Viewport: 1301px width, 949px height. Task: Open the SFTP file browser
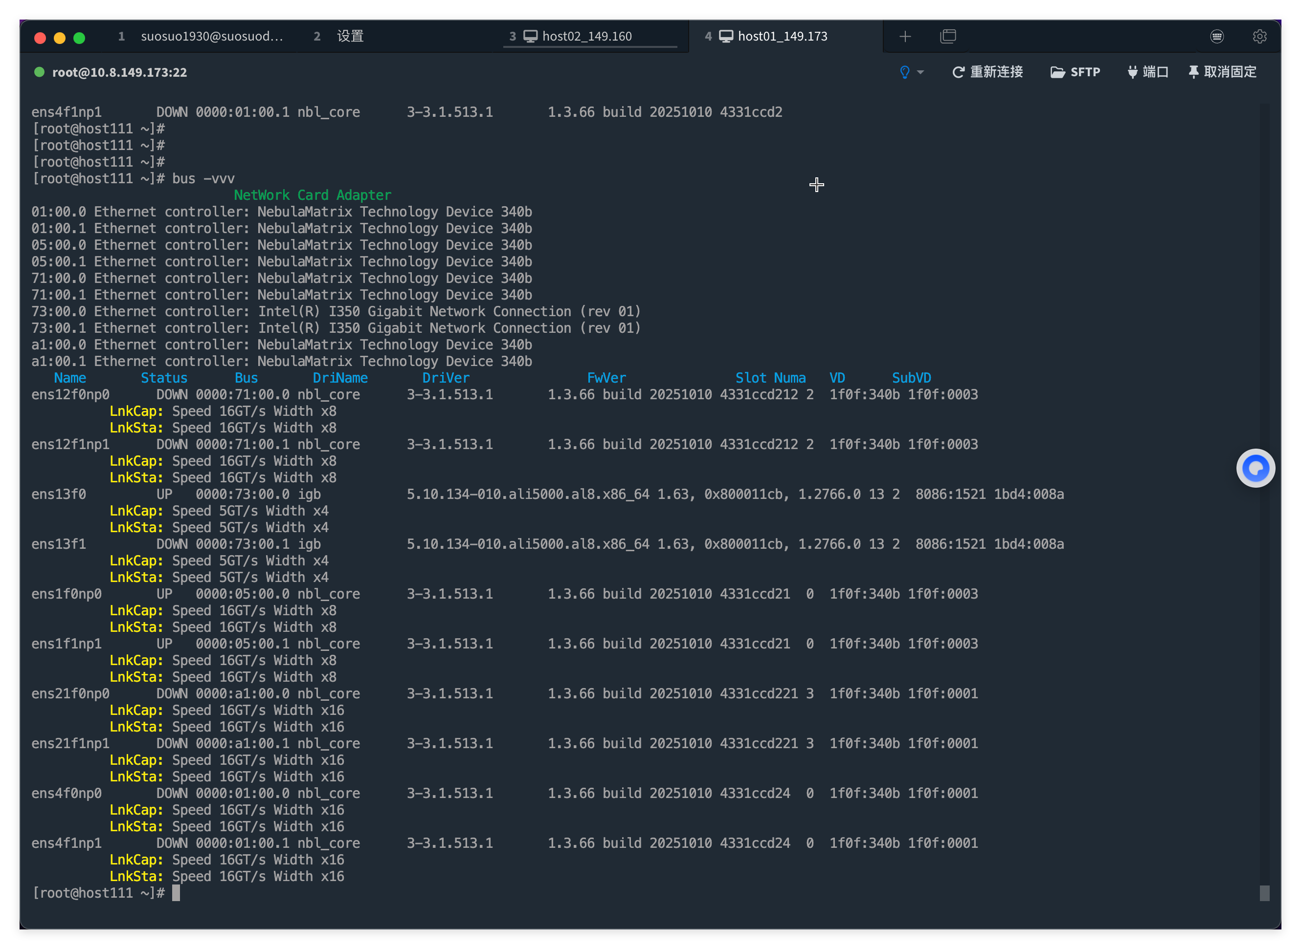(x=1075, y=72)
